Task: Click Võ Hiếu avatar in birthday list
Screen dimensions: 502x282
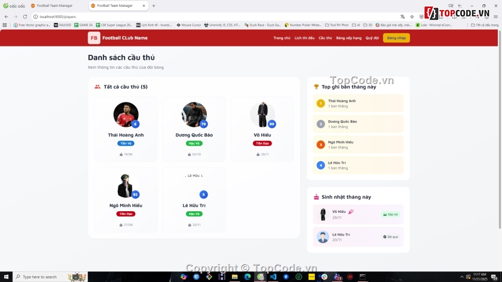Action: tap(323, 214)
